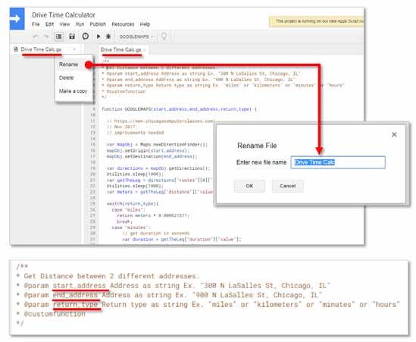Screen dimensions: 416x342
Task: Close the Rename File dialog with X
Action: [394, 135]
